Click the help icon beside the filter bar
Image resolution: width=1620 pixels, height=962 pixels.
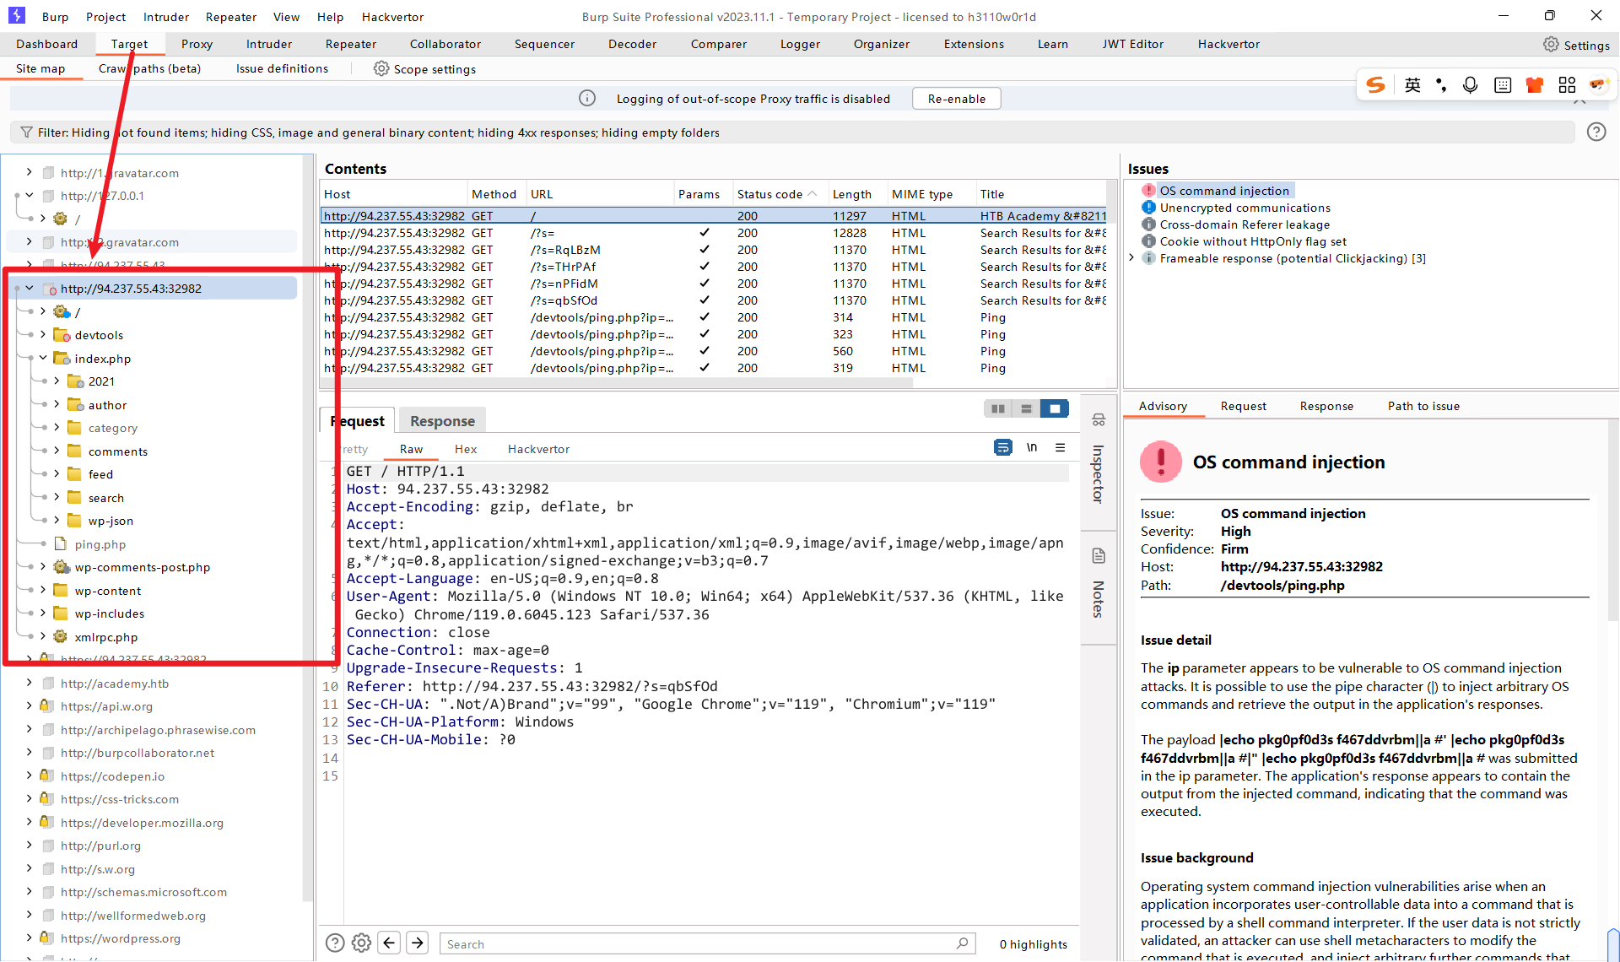pyautogui.click(x=1596, y=132)
